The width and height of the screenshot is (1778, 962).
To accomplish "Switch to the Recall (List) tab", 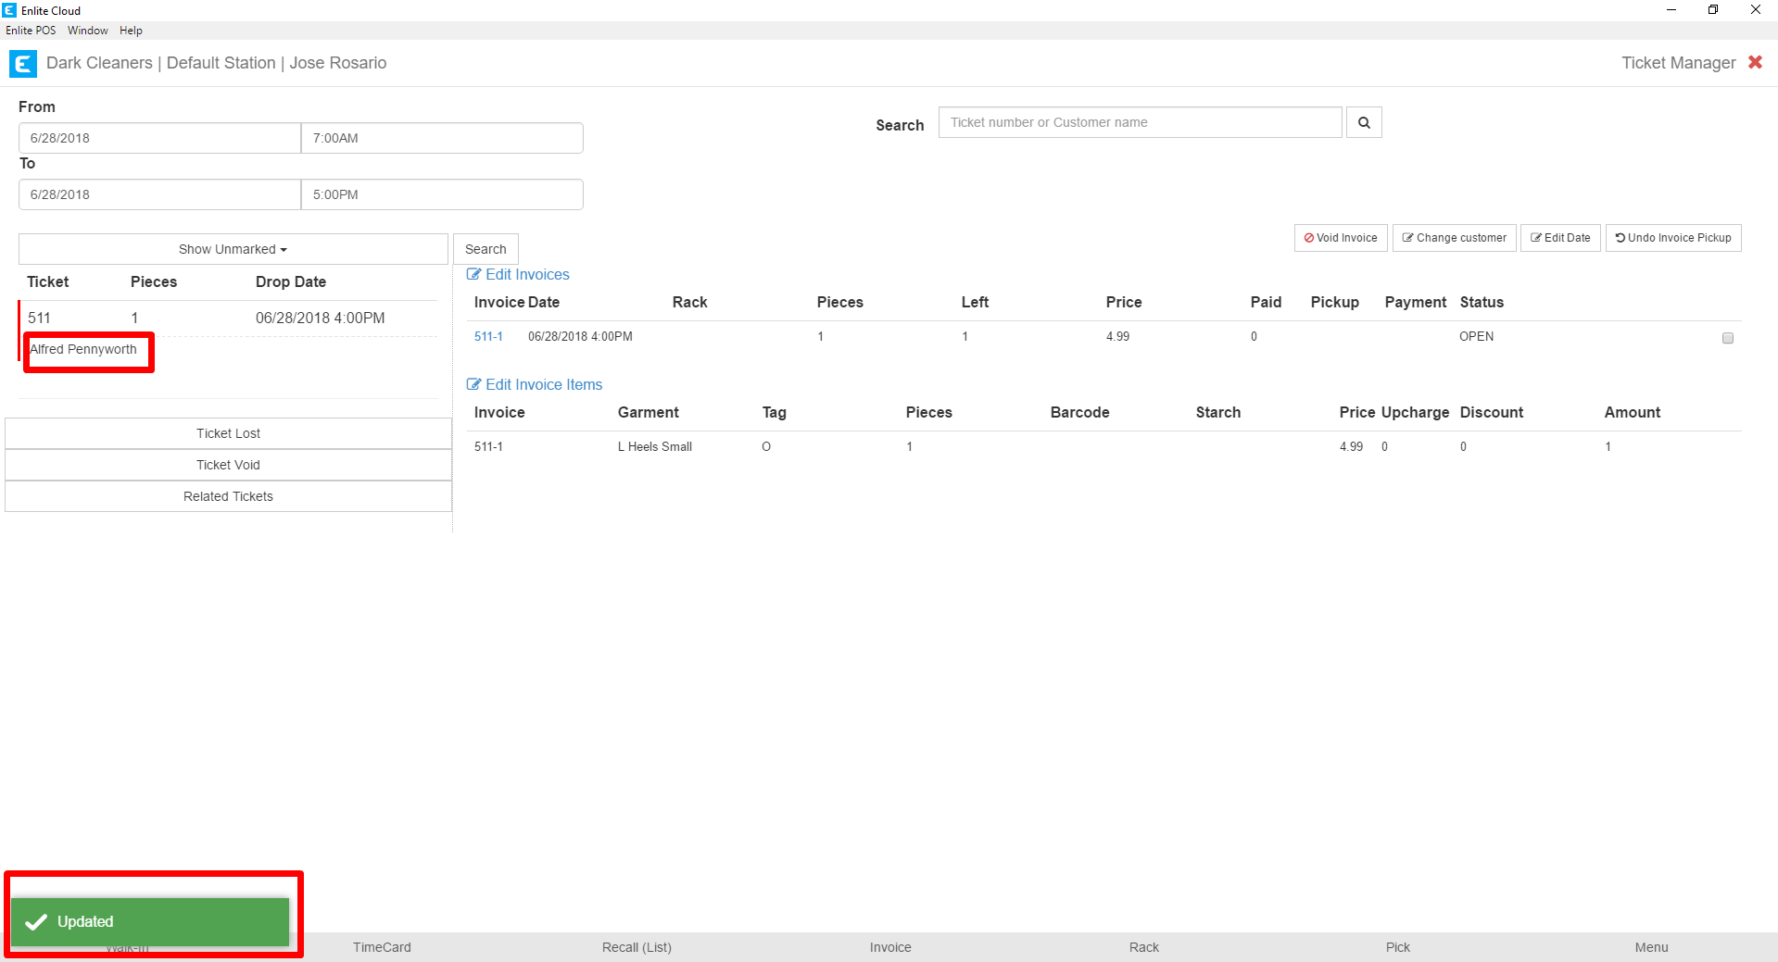I will 637,947.
